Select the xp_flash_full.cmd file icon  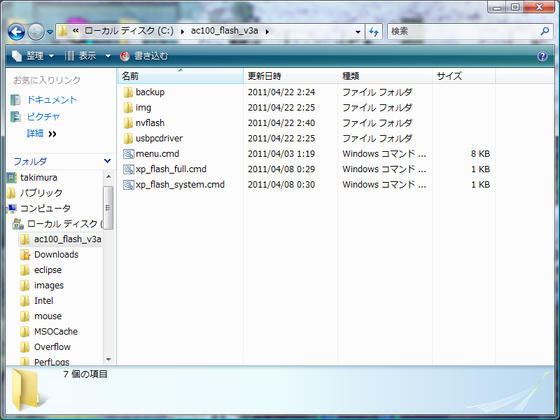[129, 169]
